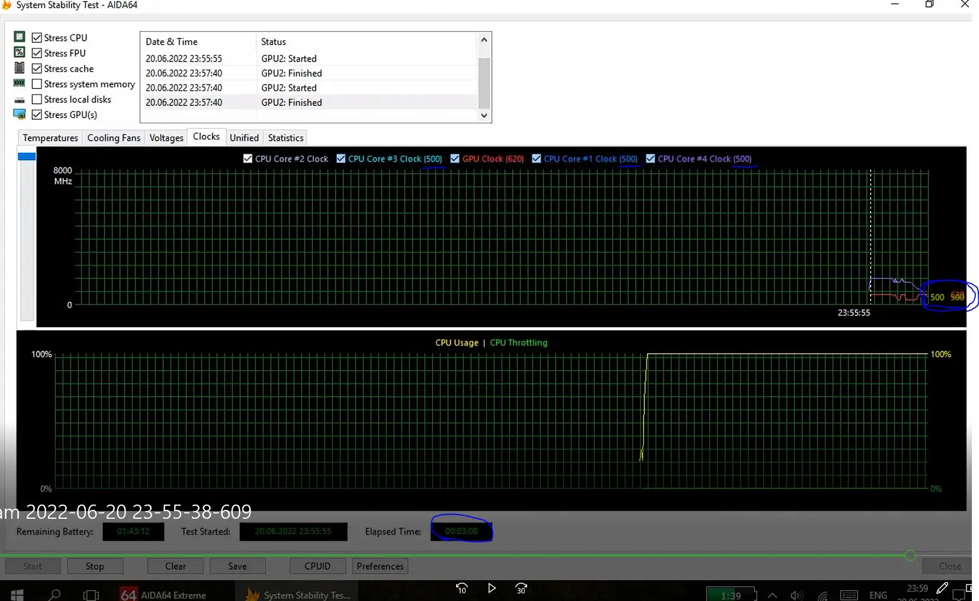
Task: Skip back 10 seconds in video
Action: tap(462, 588)
